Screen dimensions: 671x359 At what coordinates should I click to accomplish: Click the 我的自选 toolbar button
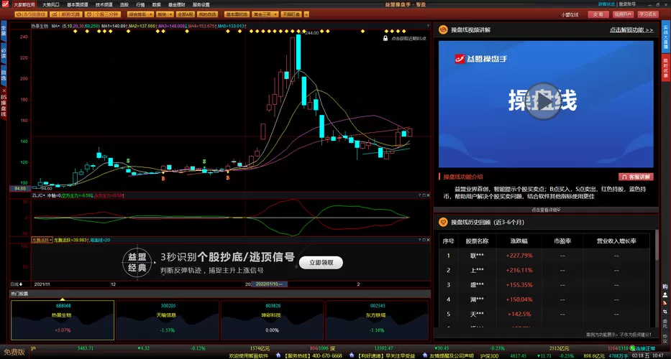click(207, 14)
